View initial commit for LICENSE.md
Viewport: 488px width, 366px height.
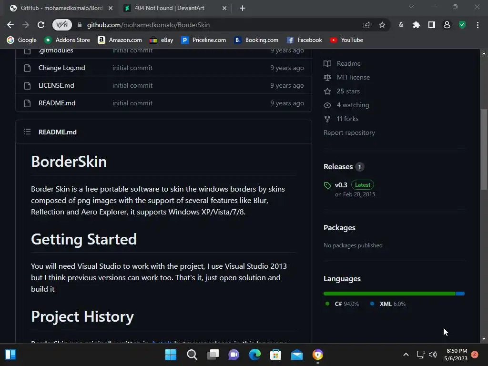coord(132,85)
